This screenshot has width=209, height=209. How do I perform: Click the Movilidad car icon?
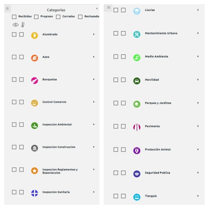click(137, 81)
